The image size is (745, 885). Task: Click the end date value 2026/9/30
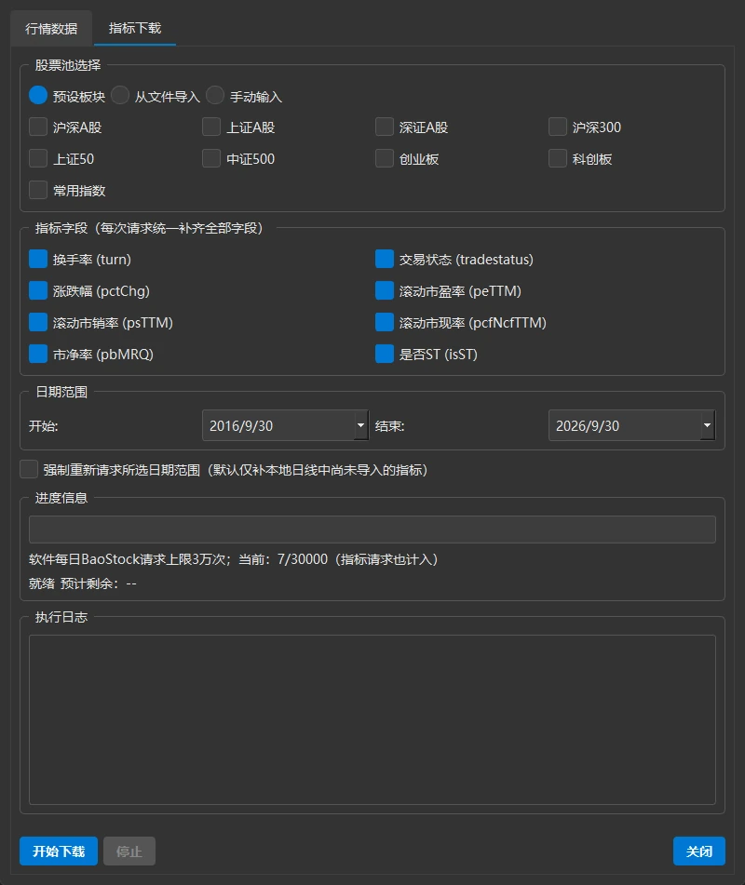[x=588, y=426]
